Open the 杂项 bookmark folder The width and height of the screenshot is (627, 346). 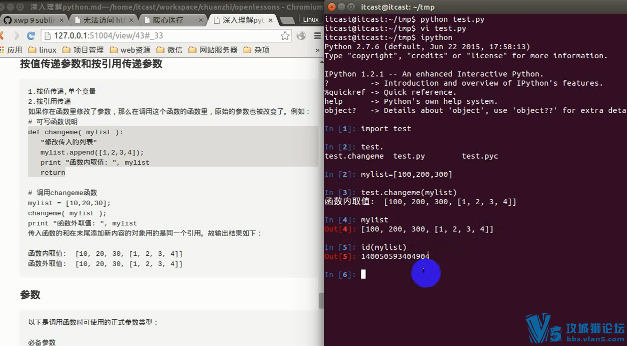256,50
